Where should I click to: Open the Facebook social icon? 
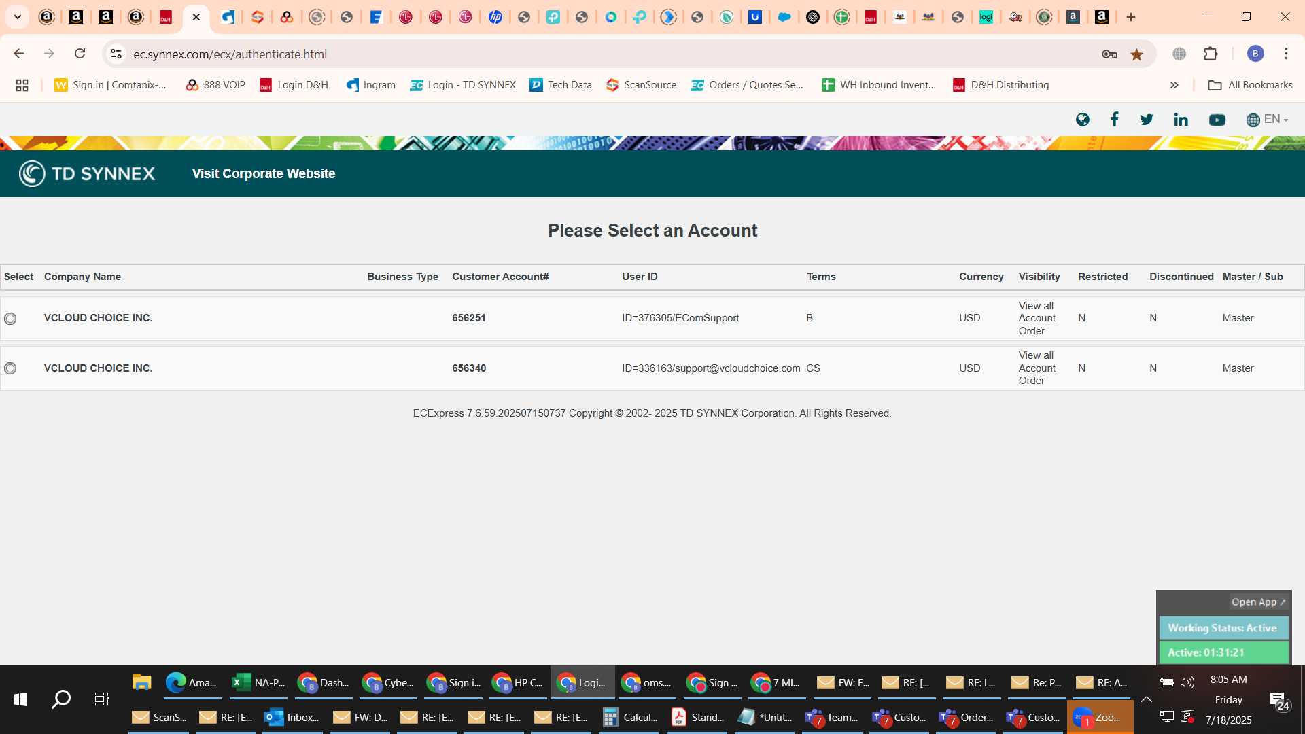[1114, 120]
